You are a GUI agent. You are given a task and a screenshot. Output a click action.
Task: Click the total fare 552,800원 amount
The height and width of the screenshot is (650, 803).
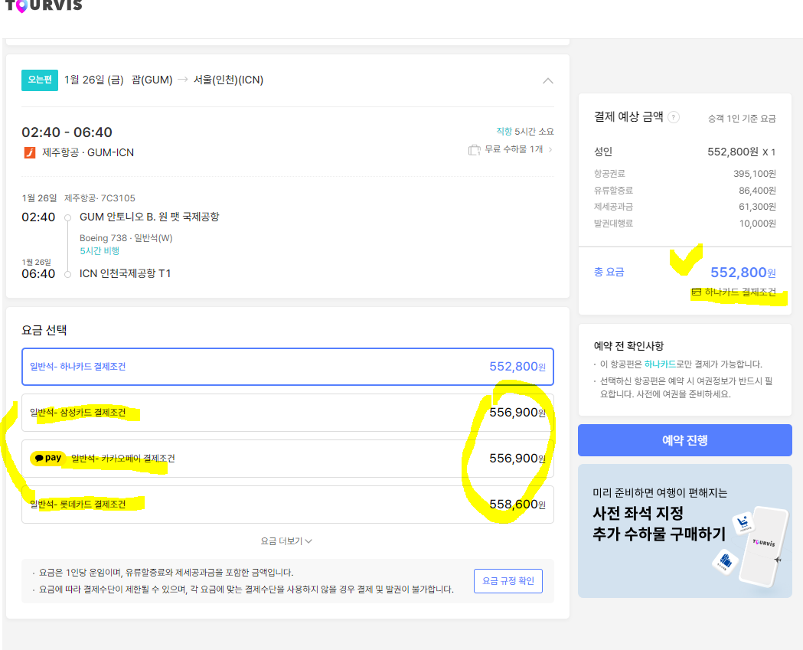pyautogui.click(x=743, y=273)
